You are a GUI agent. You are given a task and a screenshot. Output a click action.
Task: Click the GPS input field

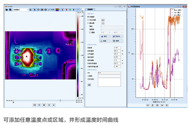click(x=109, y=73)
